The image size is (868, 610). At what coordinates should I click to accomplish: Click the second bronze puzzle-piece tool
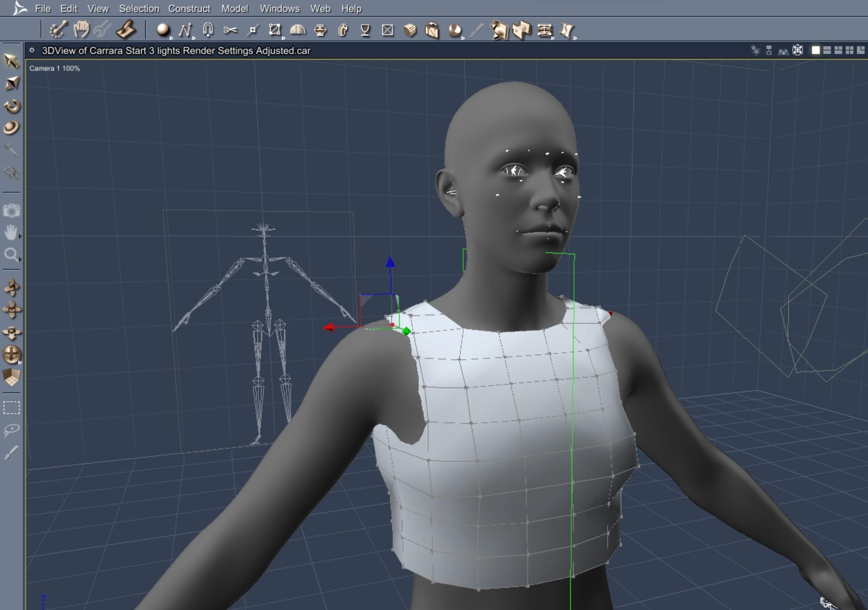[x=522, y=30]
